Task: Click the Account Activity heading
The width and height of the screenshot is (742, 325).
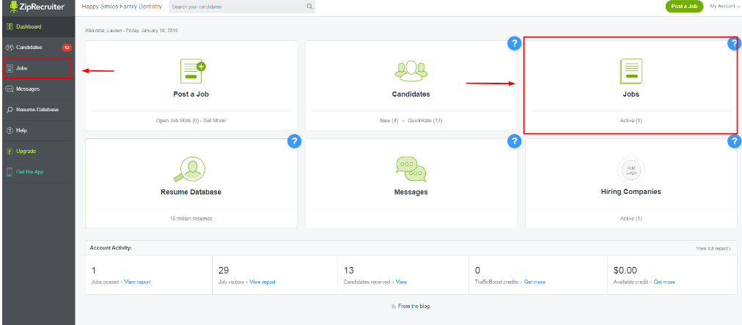Action: tap(111, 247)
